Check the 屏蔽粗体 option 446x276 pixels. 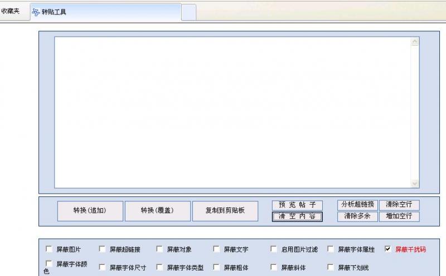[x=216, y=267]
